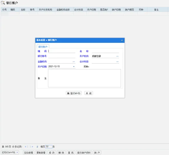Select the 银行账户 tab in dialog
The height and width of the screenshot is (155, 169).
coord(43,47)
